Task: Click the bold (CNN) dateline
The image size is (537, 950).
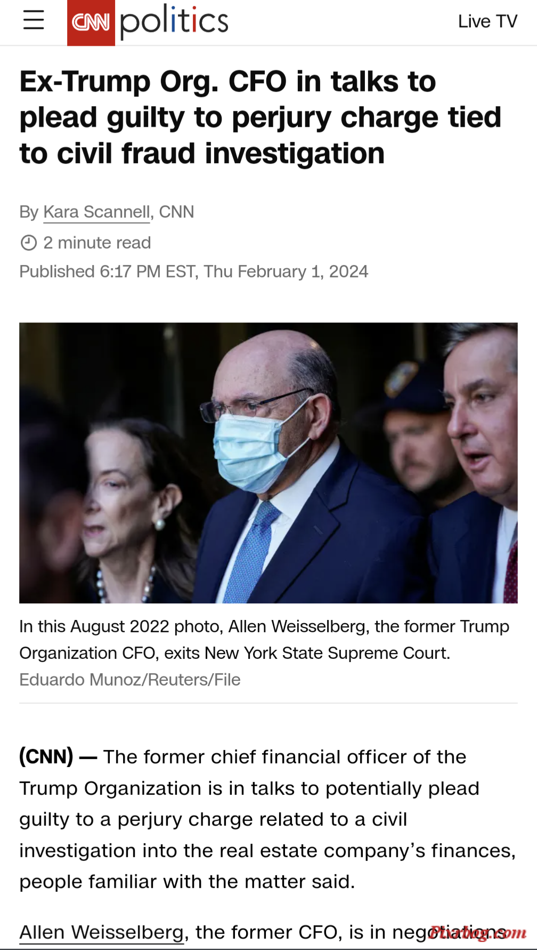Action: point(46,756)
